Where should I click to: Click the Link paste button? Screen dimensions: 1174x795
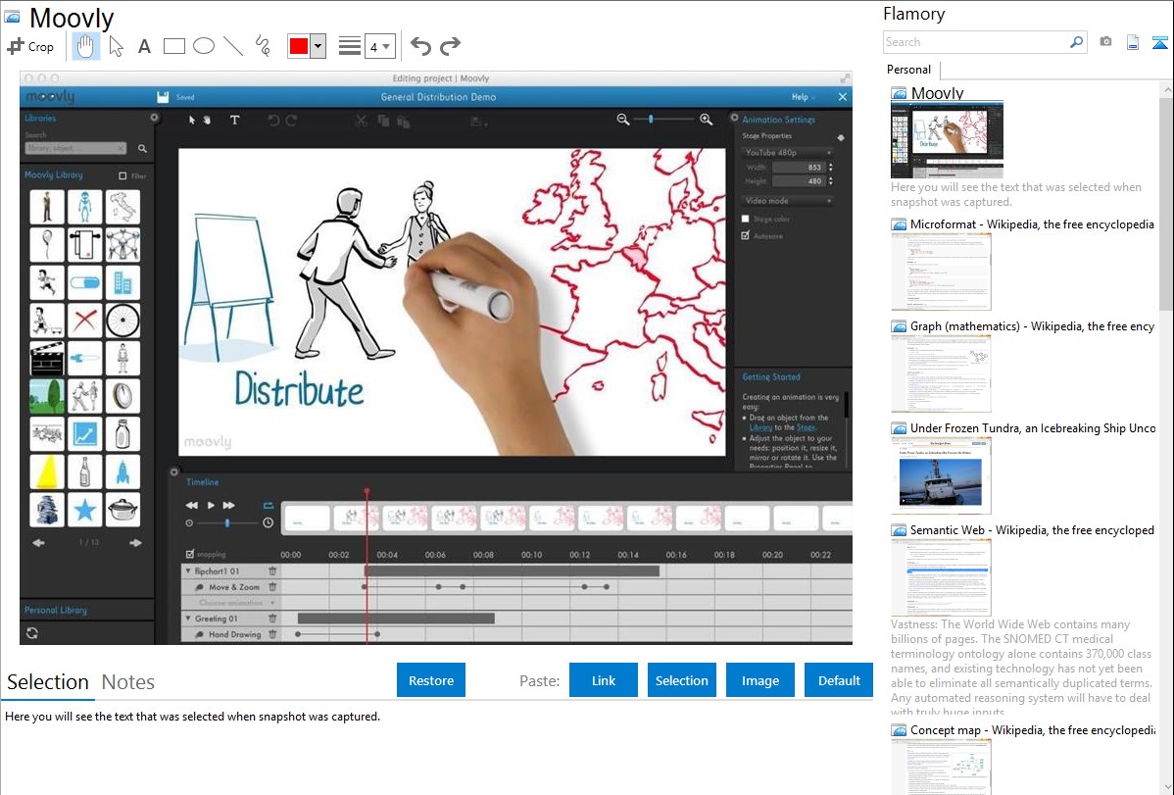point(604,680)
